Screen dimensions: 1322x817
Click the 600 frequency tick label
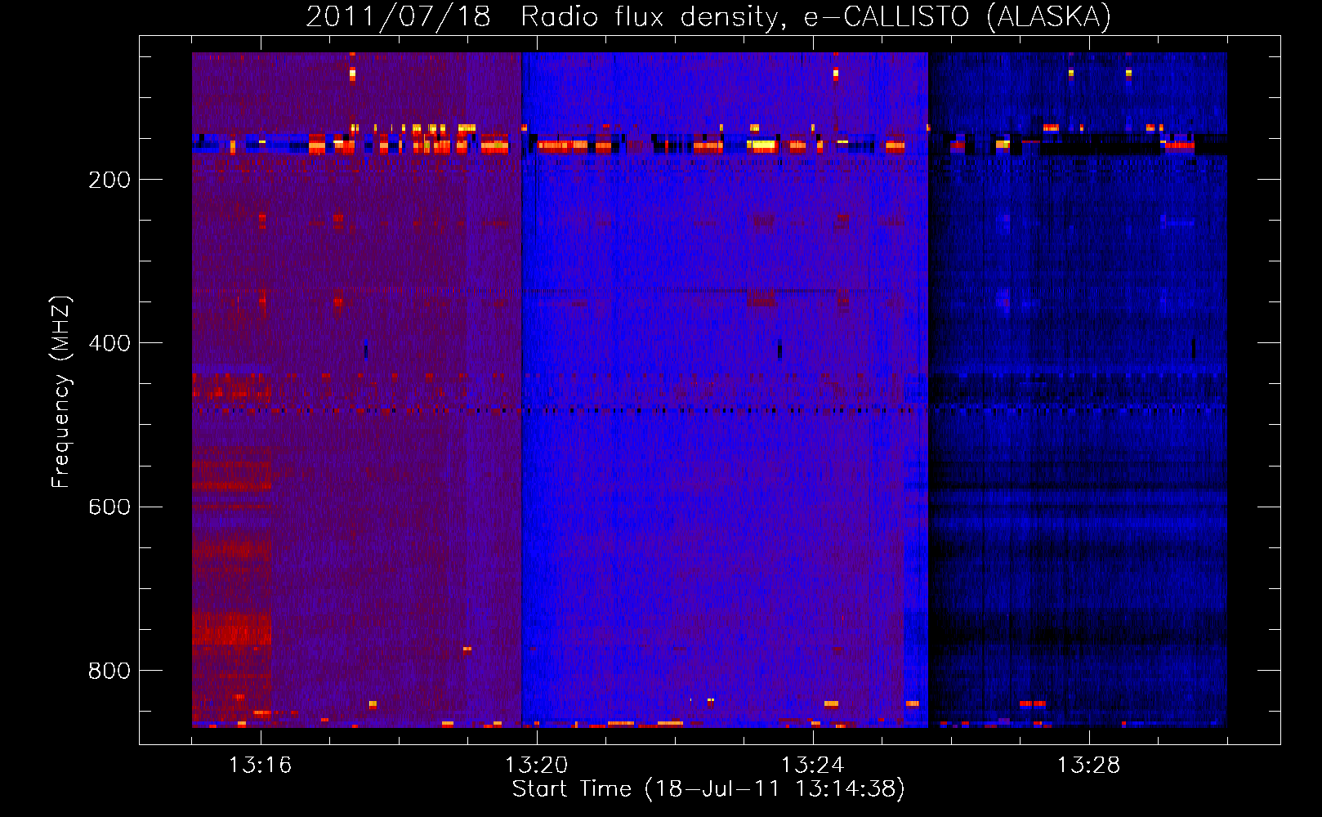coord(109,507)
